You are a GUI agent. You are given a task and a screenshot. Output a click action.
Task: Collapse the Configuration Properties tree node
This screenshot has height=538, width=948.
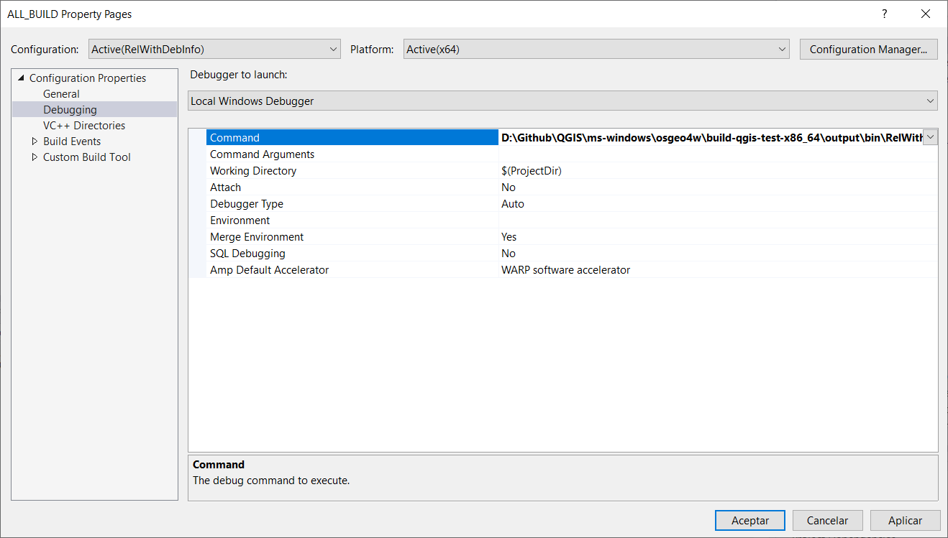pos(21,78)
